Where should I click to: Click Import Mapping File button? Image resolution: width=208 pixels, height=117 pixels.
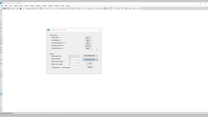(x=90, y=59)
